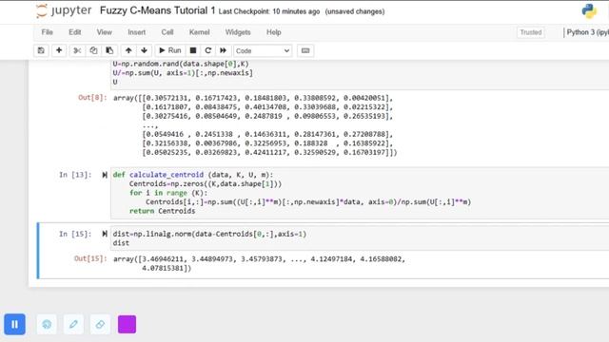Interrupt the kernel with stop icon

[x=193, y=50]
